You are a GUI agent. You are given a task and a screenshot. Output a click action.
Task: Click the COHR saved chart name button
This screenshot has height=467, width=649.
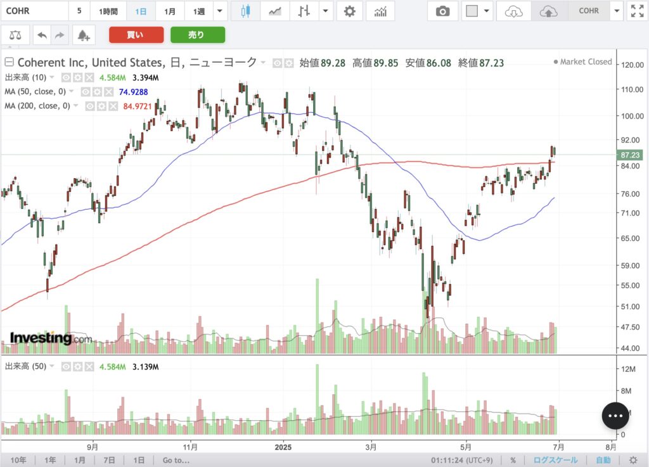click(589, 11)
